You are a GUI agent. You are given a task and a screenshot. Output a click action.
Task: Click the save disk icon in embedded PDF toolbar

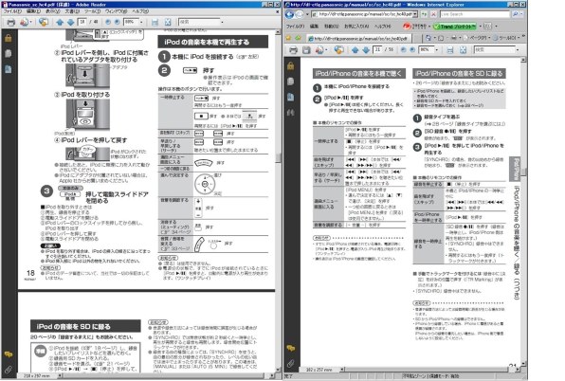coord(306,50)
